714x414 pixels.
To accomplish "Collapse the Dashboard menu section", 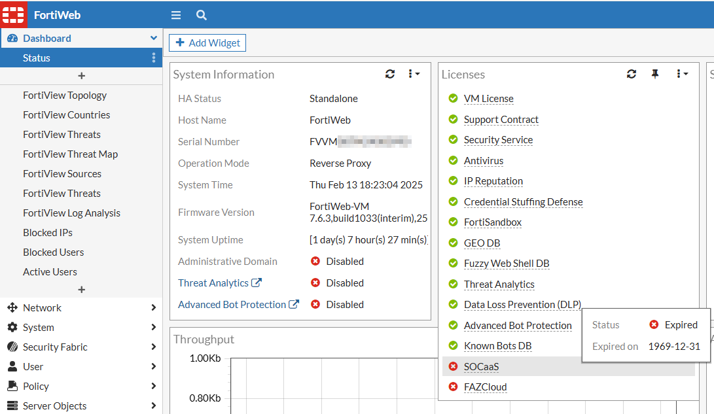I will 154,39.
